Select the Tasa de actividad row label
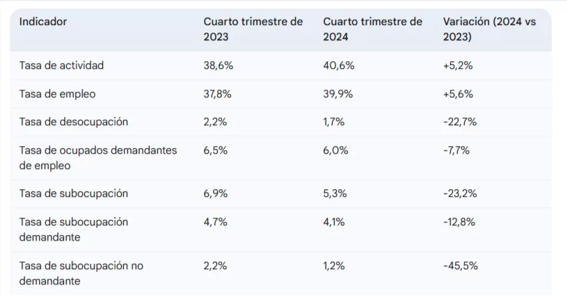This screenshot has width=567, height=297. point(61,65)
